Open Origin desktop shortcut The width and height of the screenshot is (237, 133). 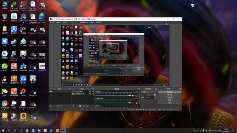tap(23, 92)
